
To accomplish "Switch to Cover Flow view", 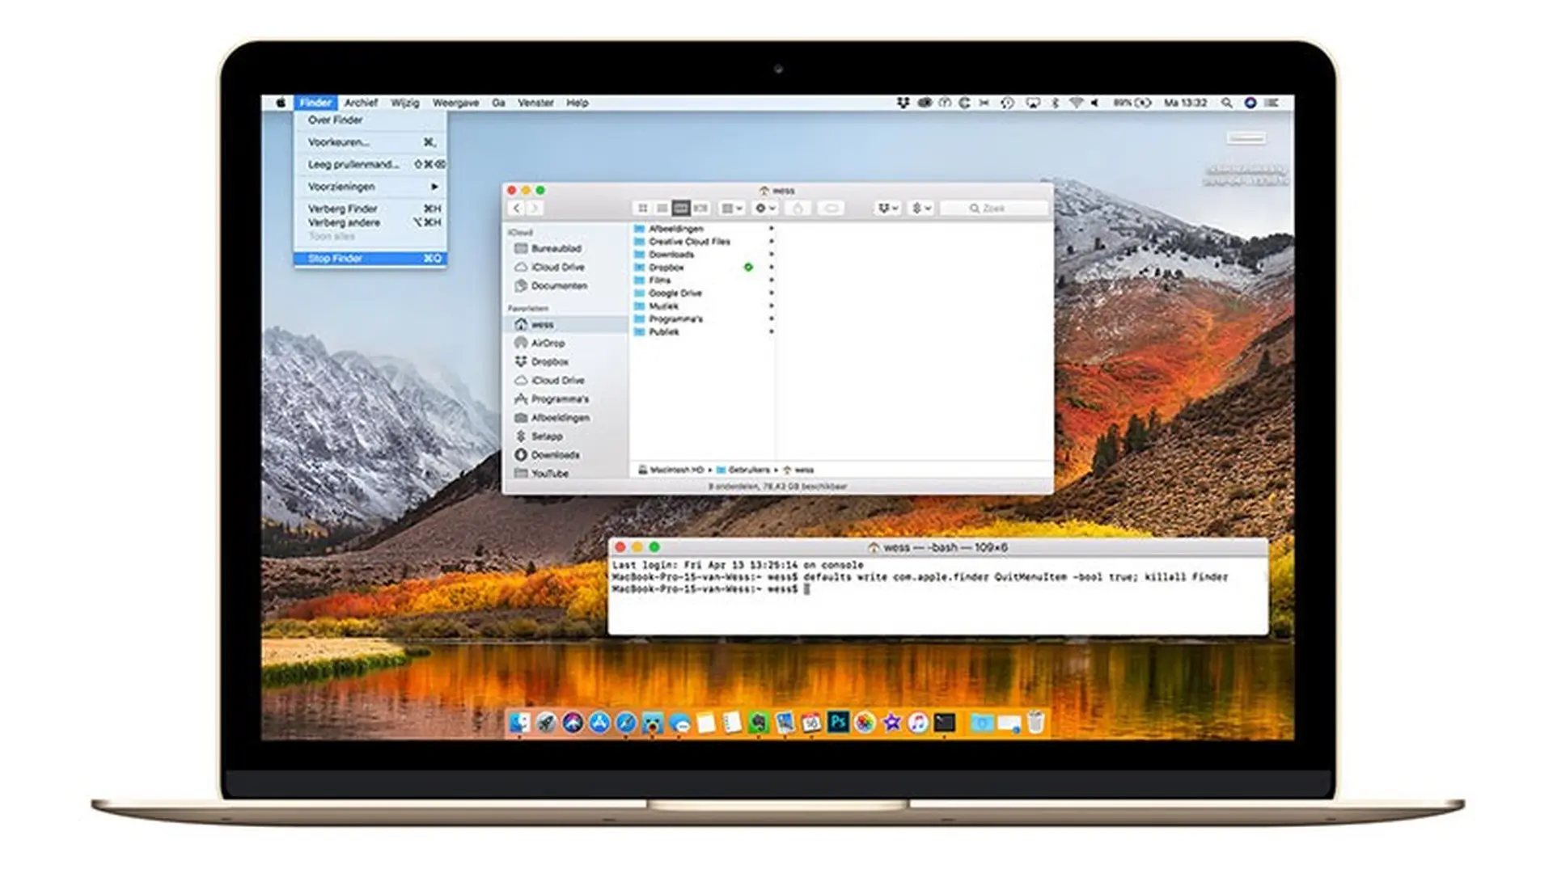I will tap(702, 207).
